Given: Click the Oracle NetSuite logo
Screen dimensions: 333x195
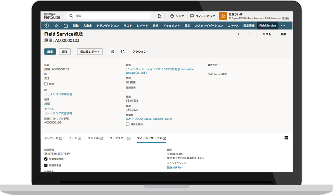Looking at the screenshot, I should [52, 16].
